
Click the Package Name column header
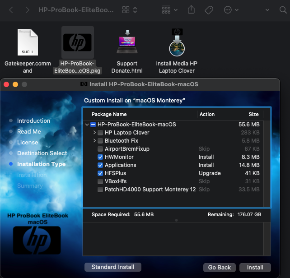point(109,115)
